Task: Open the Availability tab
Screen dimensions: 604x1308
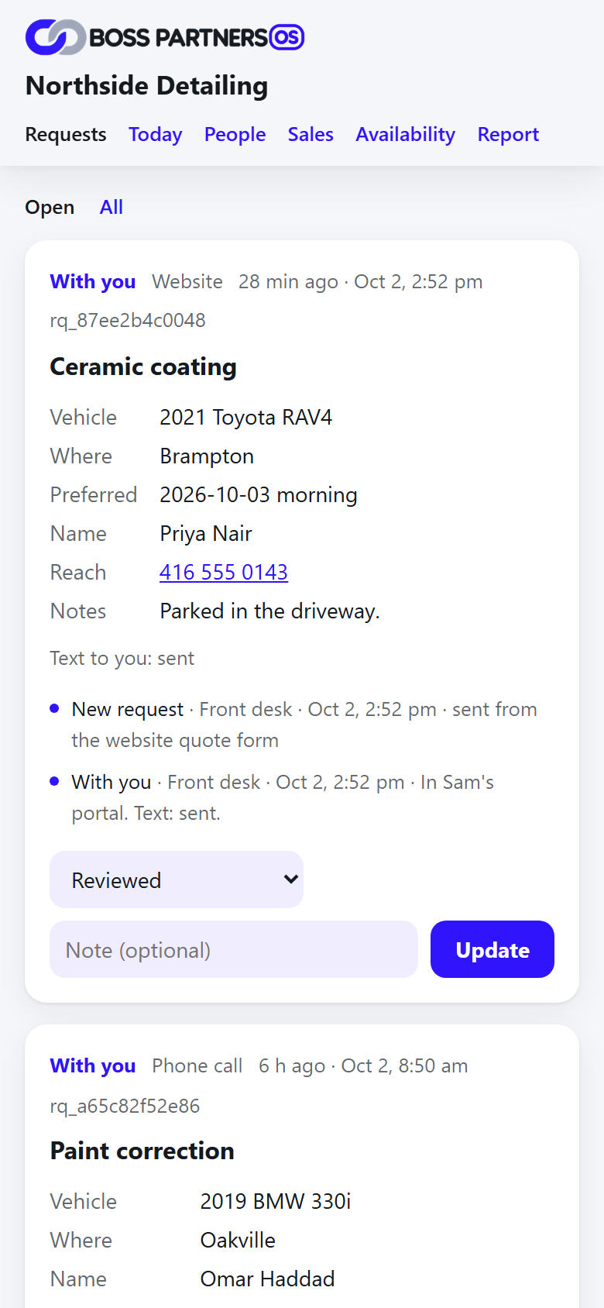Action: click(406, 134)
